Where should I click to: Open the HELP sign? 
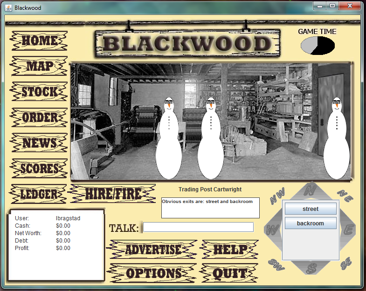[x=230, y=249]
